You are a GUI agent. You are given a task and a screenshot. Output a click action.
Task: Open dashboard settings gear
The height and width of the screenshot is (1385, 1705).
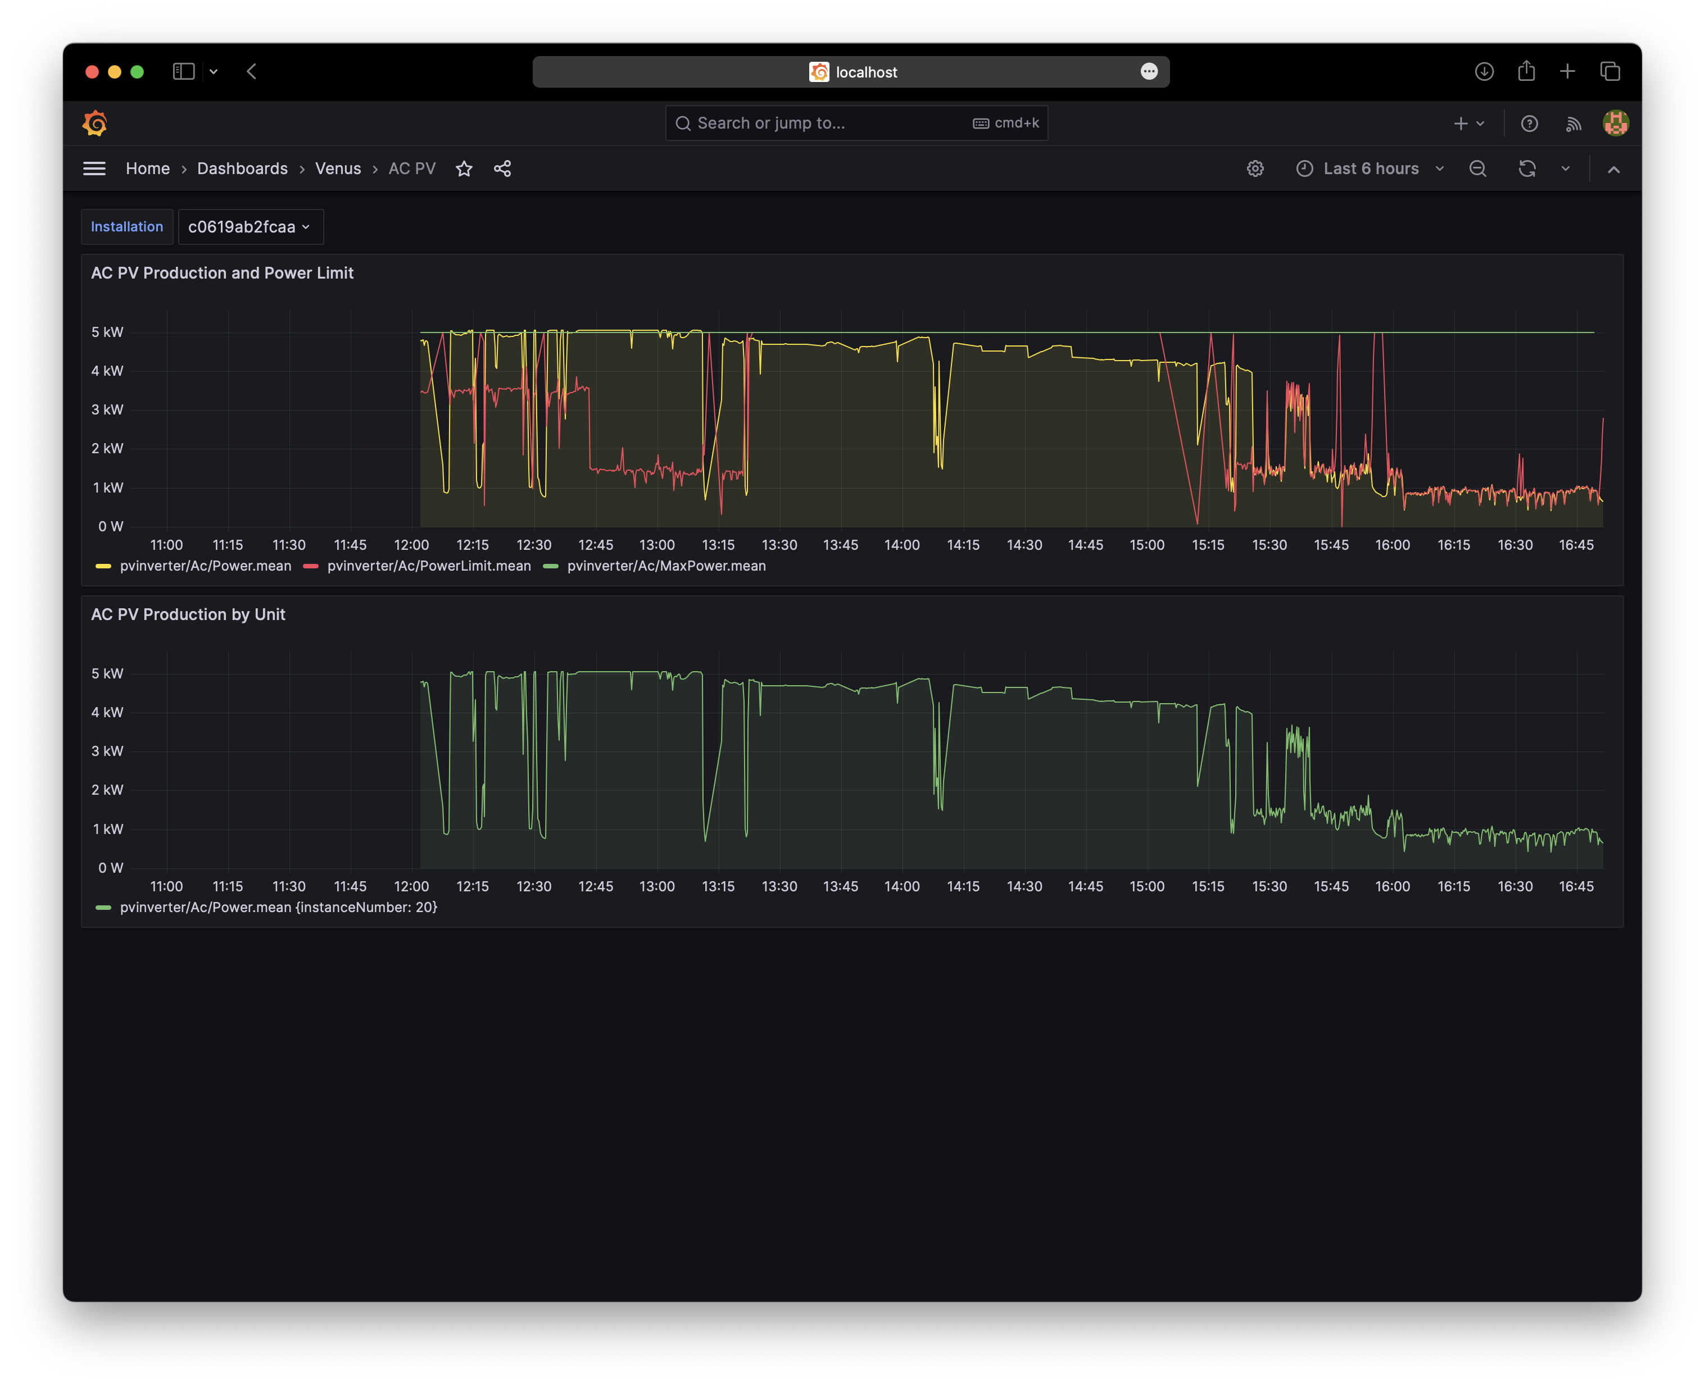[1255, 168]
